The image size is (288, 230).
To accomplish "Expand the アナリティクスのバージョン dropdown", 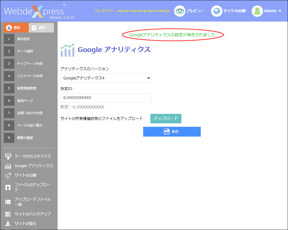I will pos(106,78).
